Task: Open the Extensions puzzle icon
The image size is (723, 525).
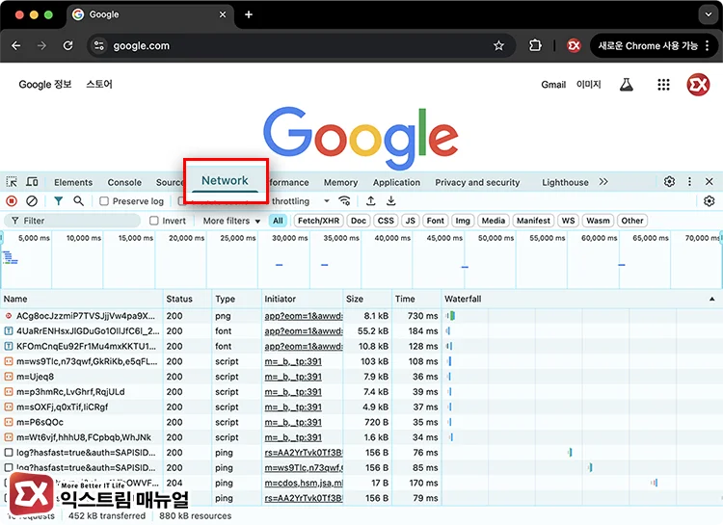Action: (535, 45)
